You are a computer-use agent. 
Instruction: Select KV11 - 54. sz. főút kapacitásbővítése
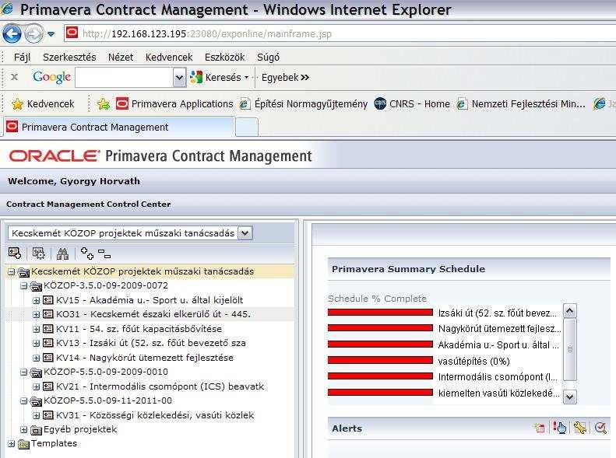(x=139, y=329)
